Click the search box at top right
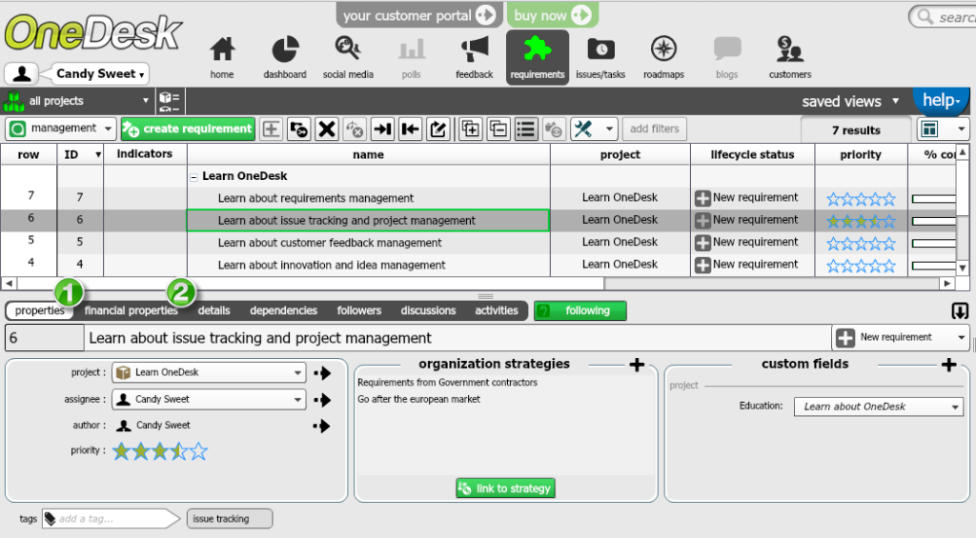Image resolution: width=976 pixels, height=538 pixels. (943, 17)
